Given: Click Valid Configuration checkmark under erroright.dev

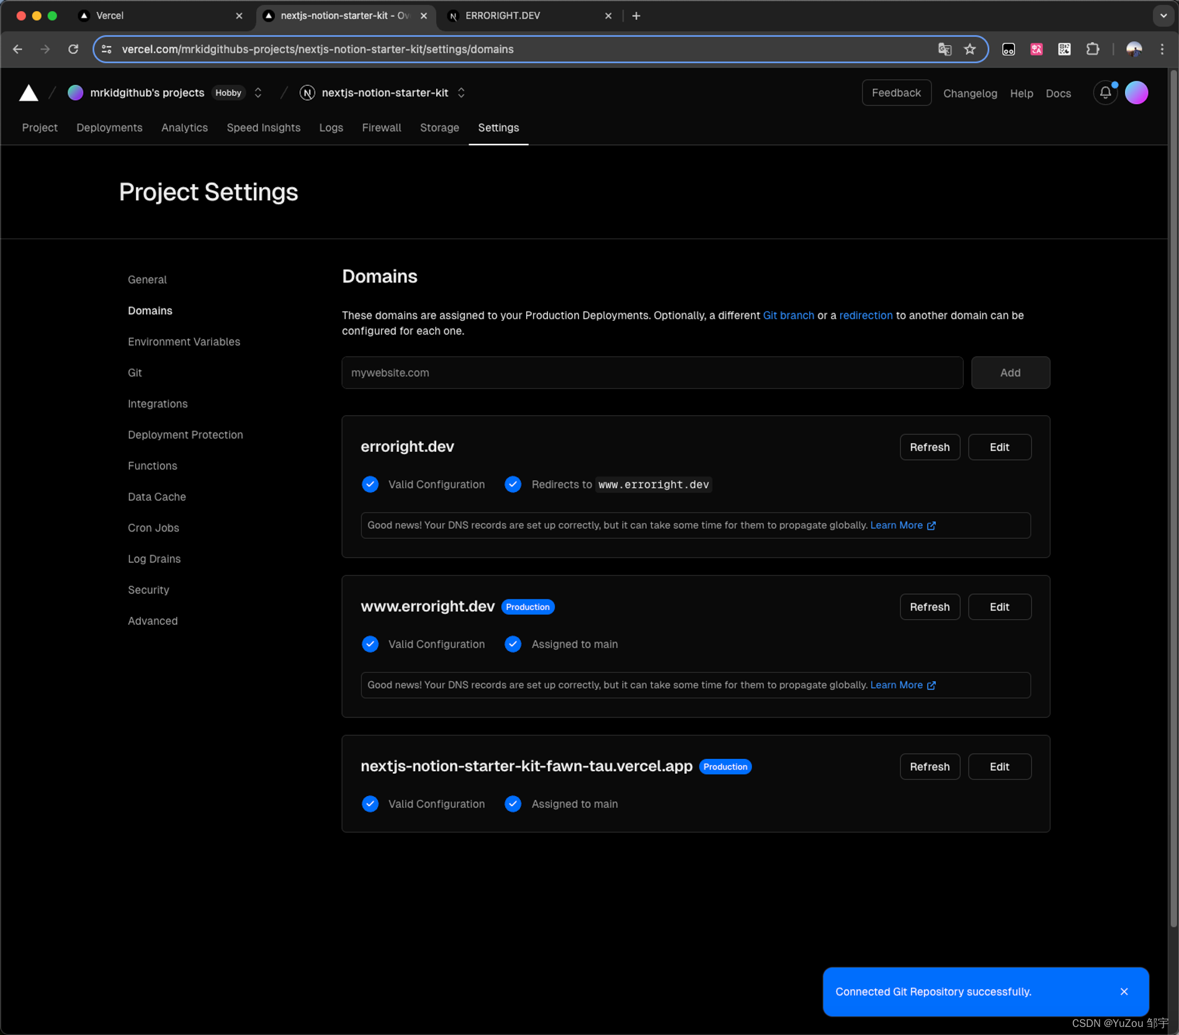Looking at the screenshot, I should [370, 485].
